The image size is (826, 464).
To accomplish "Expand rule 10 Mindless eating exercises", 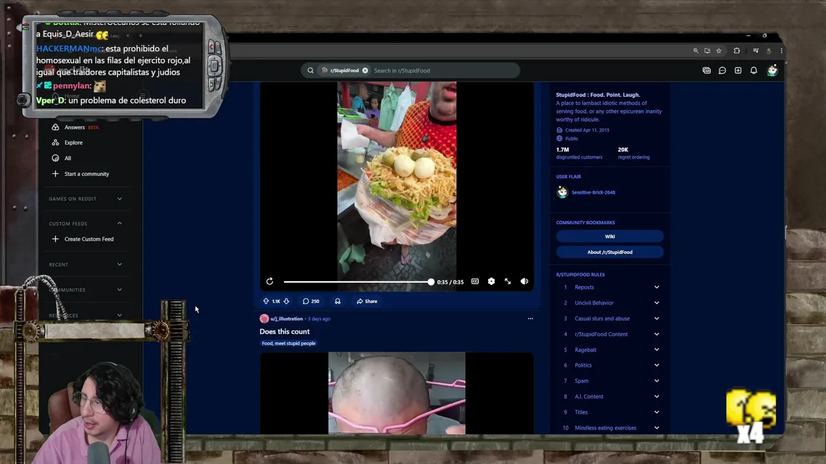I will point(610,428).
